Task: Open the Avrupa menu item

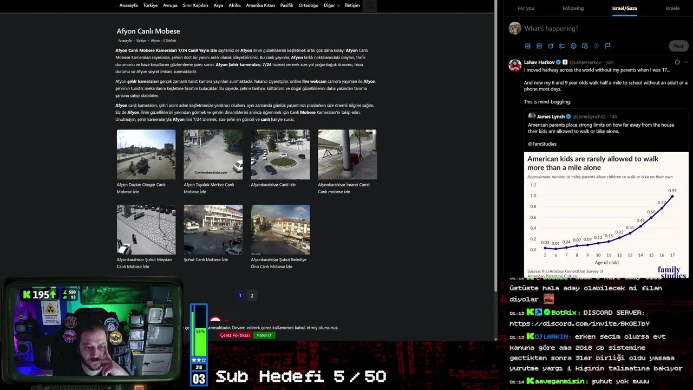Action: [x=170, y=5]
